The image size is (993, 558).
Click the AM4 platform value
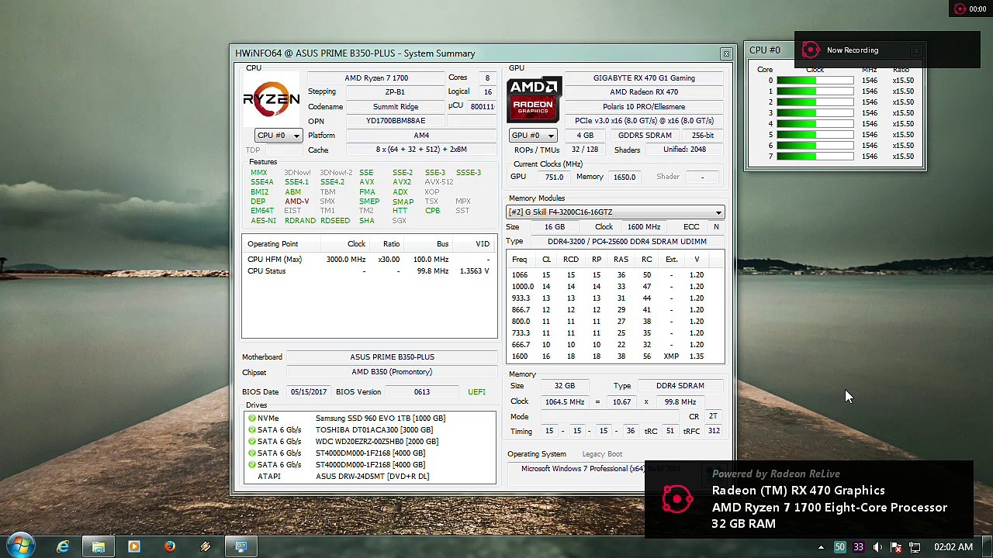421,136
